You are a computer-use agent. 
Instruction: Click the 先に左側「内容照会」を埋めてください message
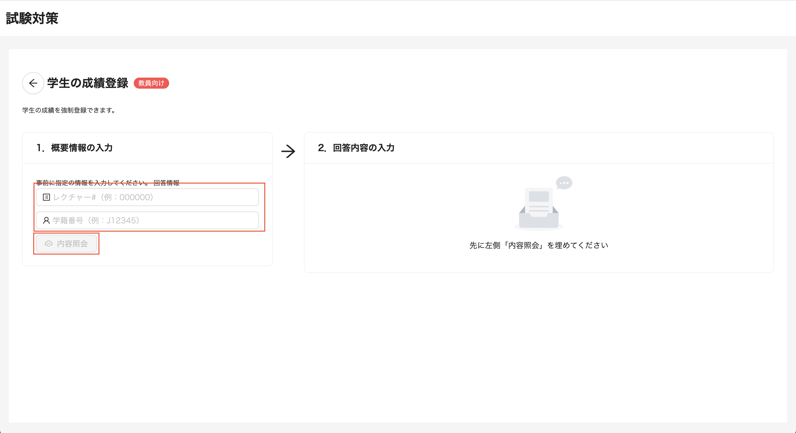[539, 245]
